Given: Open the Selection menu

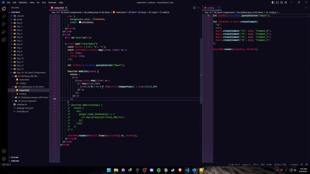Looking at the screenshot, I should [x=23, y=2].
